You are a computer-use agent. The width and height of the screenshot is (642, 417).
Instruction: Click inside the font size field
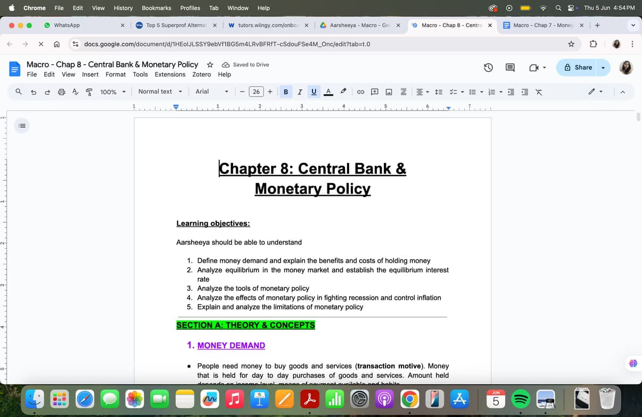click(x=256, y=91)
